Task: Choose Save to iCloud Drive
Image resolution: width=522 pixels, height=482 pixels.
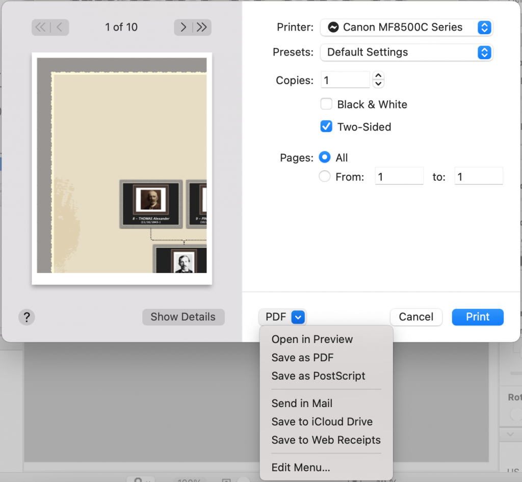Action: click(322, 422)
